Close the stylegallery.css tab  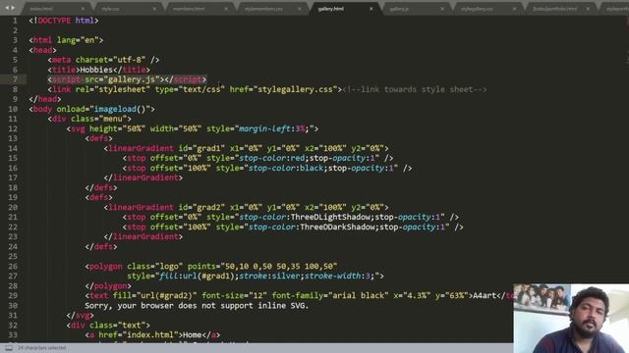(514, 9)
